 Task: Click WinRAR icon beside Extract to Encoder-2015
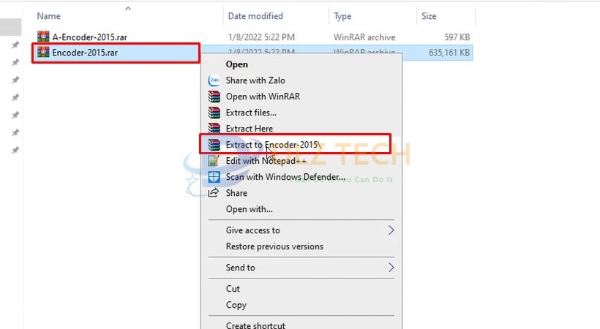pyautogui.click(x=214, y=145)
